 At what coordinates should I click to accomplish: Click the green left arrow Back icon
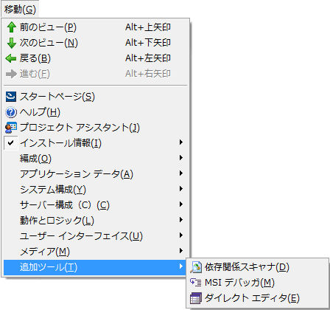point(11,58)
